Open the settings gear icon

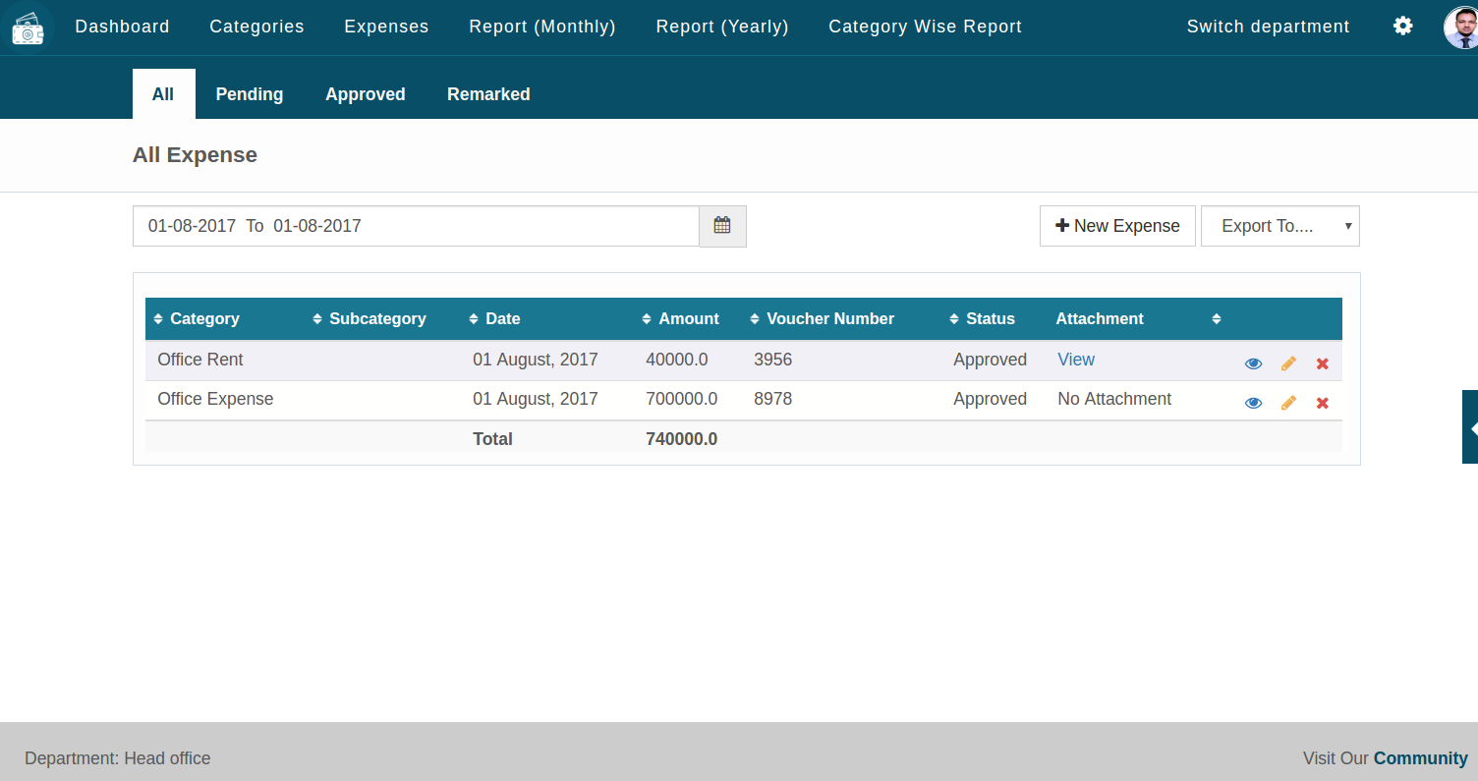tap(1402, 27)
